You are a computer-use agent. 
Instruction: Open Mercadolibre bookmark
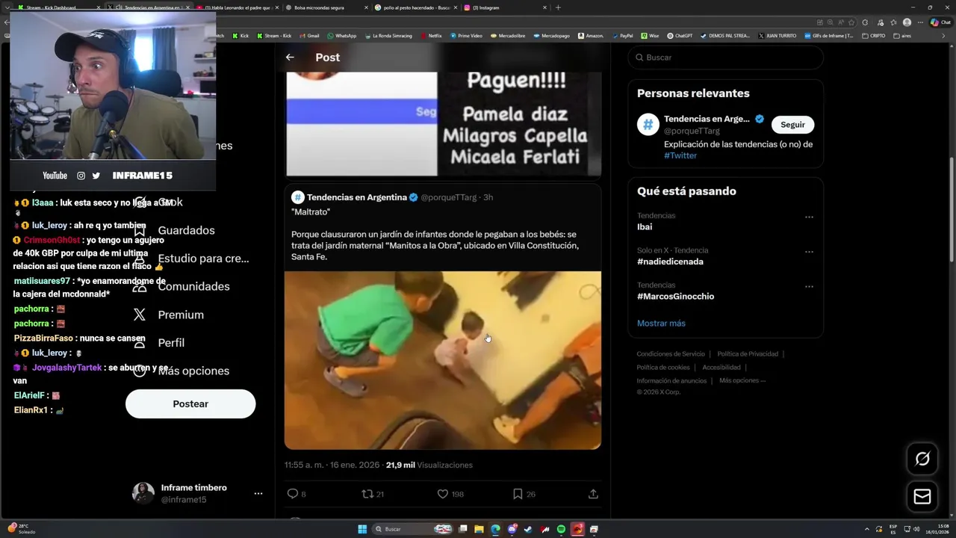click(507, 36)
